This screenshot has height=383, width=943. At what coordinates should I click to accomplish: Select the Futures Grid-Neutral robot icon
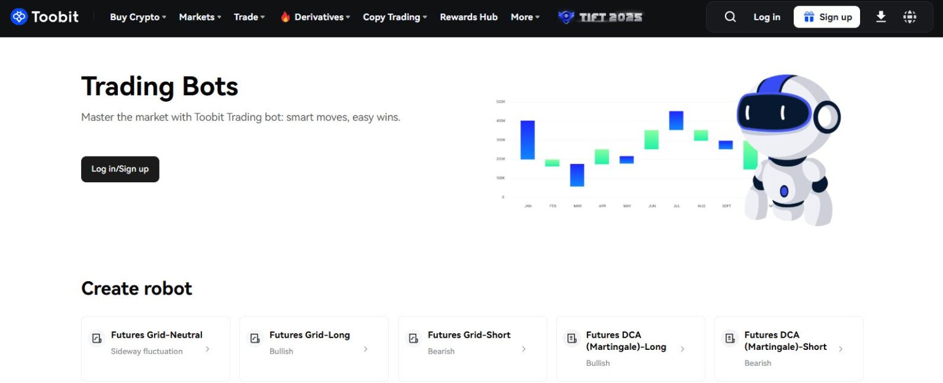point(96,338)
